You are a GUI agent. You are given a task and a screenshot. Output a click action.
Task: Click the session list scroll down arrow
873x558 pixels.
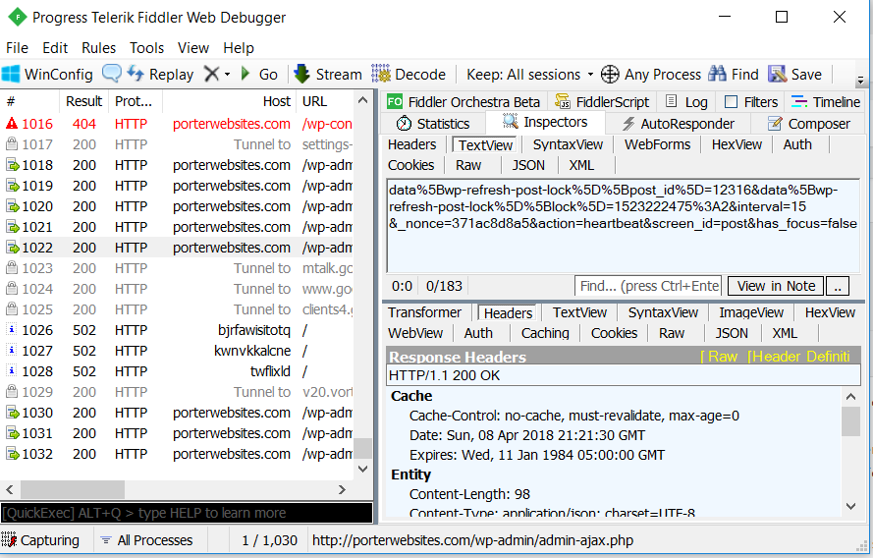tap(363, 469)
